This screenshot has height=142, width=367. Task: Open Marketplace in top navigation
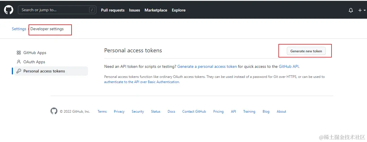(156, 10)
